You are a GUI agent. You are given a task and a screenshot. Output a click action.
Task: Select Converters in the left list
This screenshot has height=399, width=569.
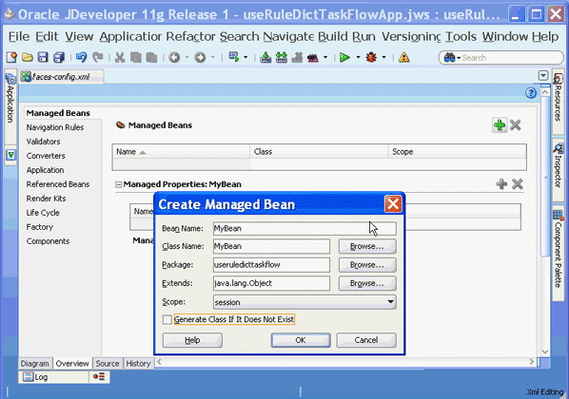click(x=46, y=156)
